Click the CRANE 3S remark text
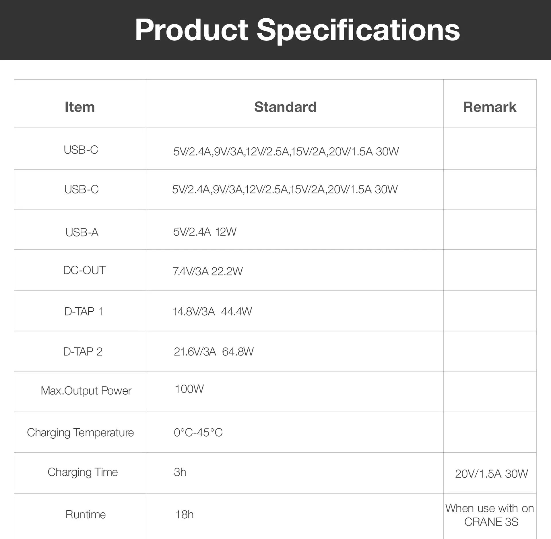Image resolution: width=551 pixels, height=539 pixels. pos(491,522)
